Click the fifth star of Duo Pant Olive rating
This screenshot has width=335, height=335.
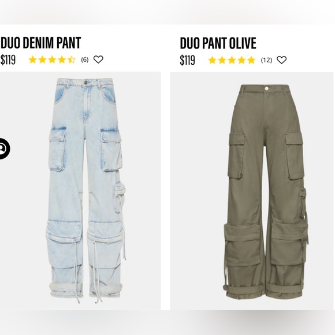(251, 60)
